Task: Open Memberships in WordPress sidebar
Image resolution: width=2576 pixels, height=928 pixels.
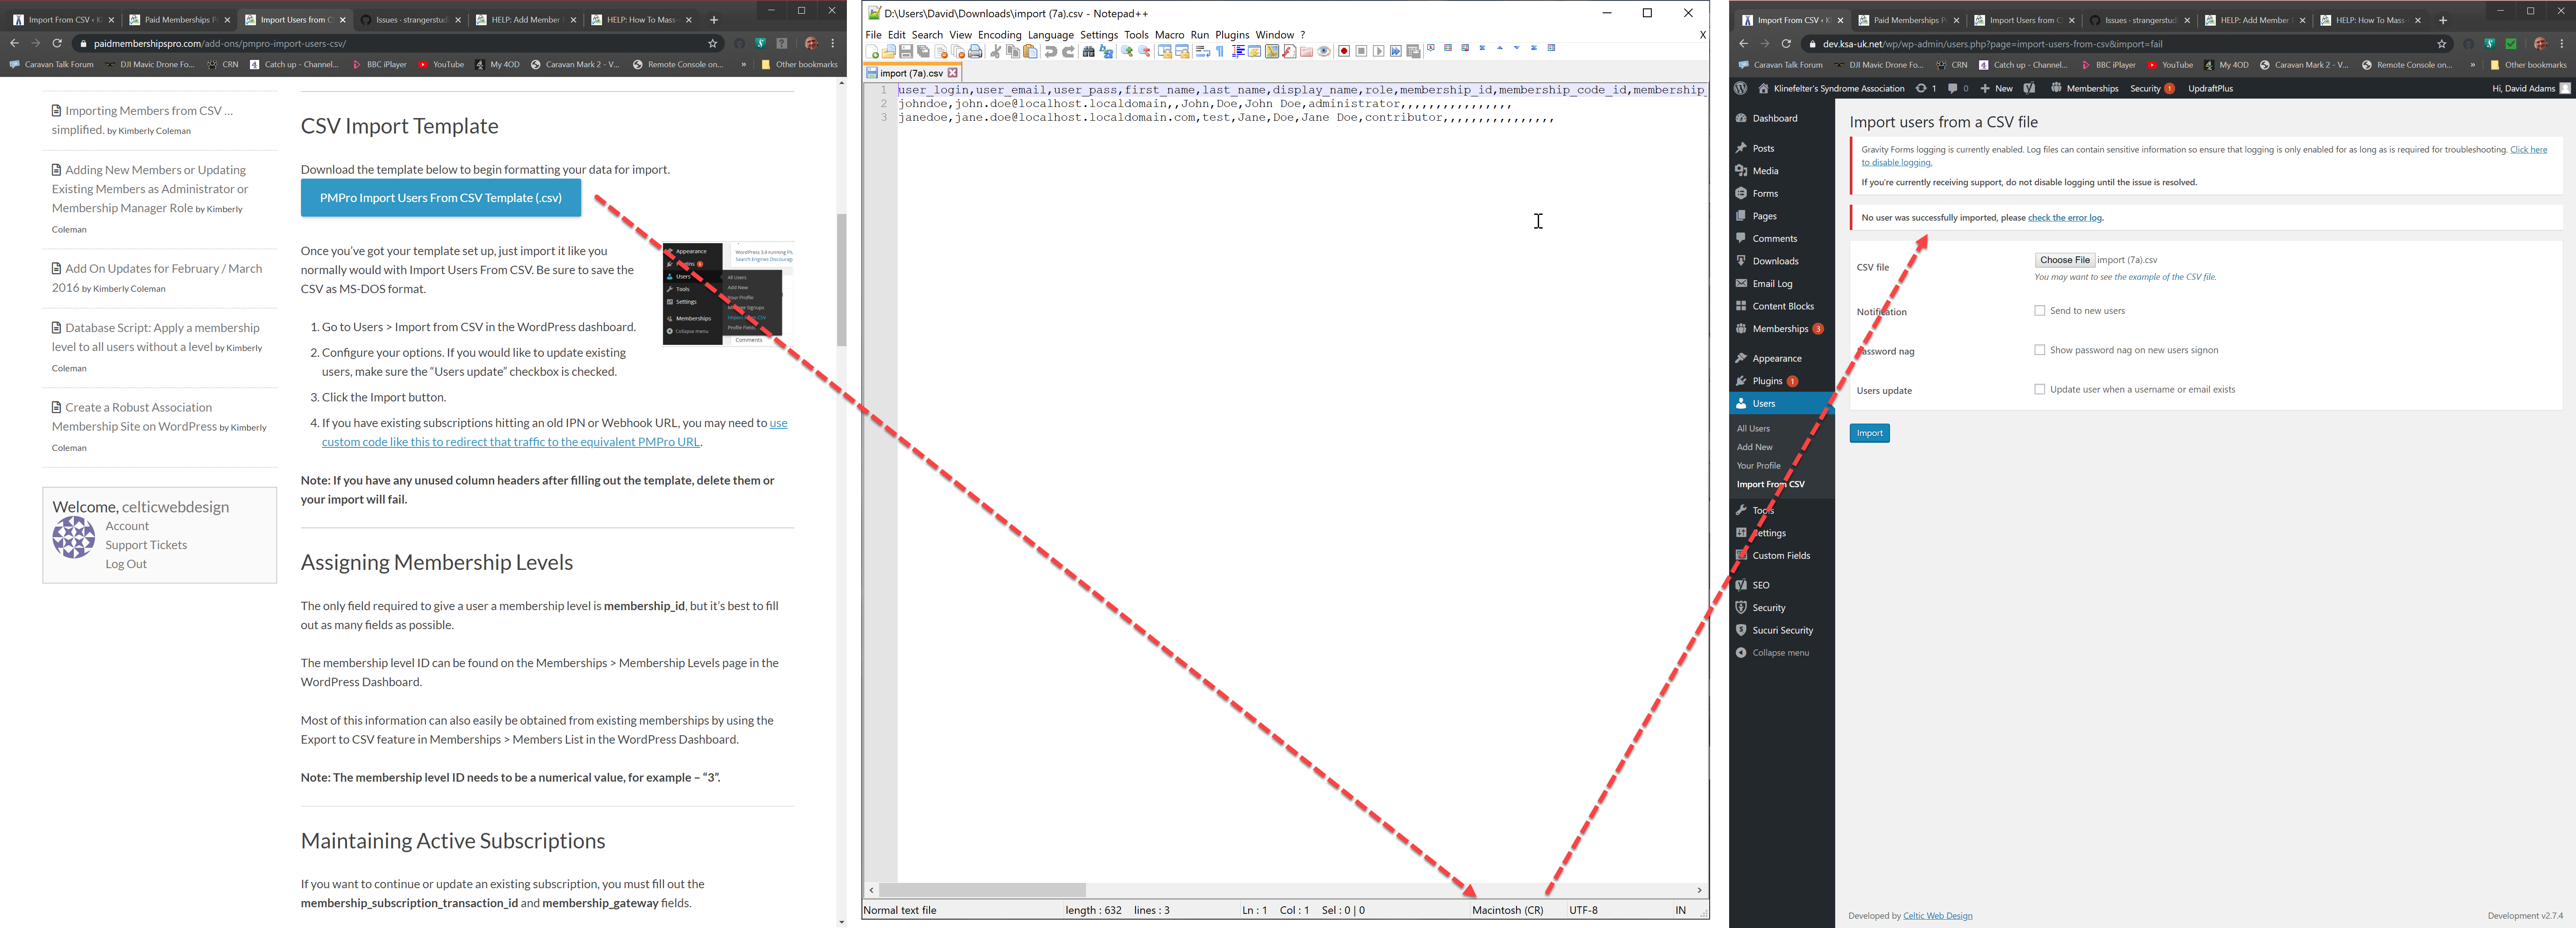Action: pyautogui.click(x=1780, y=329)
